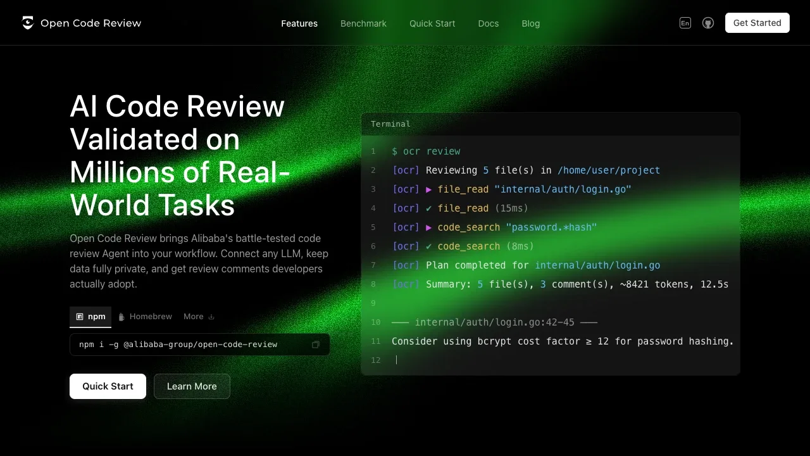Click the white Quick Start hero button

click(108, 386)
